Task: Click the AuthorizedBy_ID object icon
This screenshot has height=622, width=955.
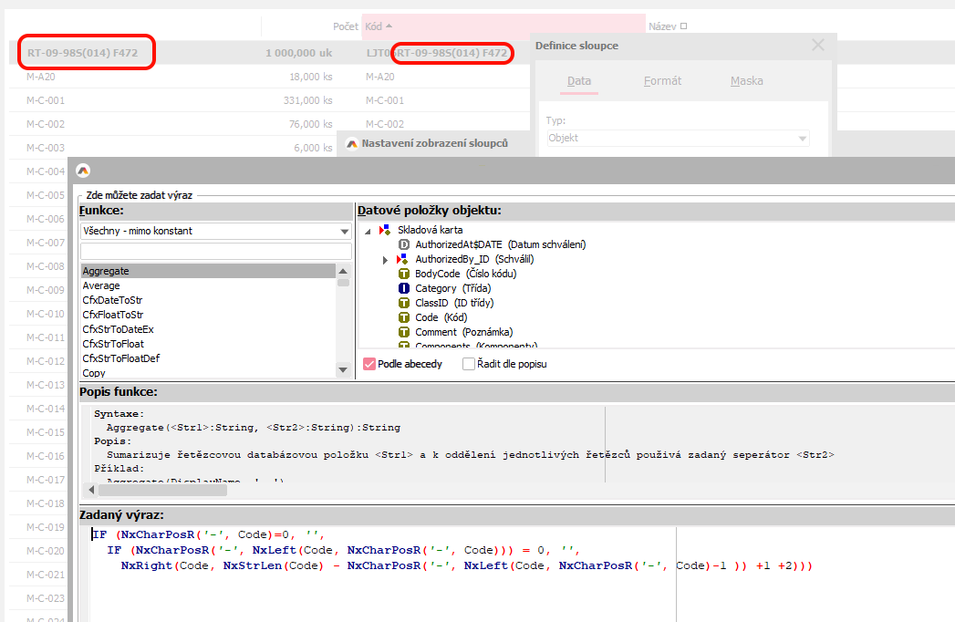Action: click(404, 259)
